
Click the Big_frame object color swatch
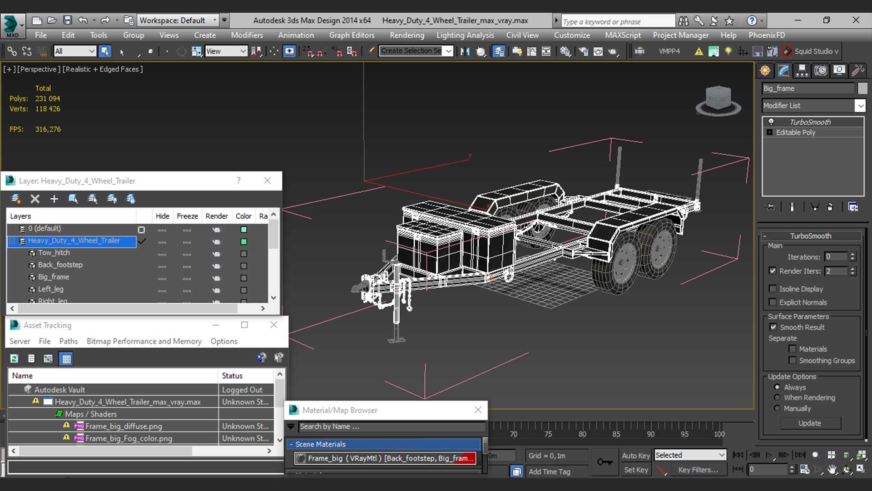pyautogui.click(x=862, y=88)
